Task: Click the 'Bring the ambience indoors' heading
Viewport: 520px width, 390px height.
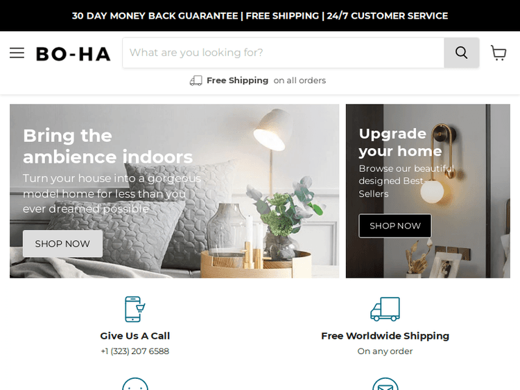Action: pyautogui.click(x=107, y=146)
